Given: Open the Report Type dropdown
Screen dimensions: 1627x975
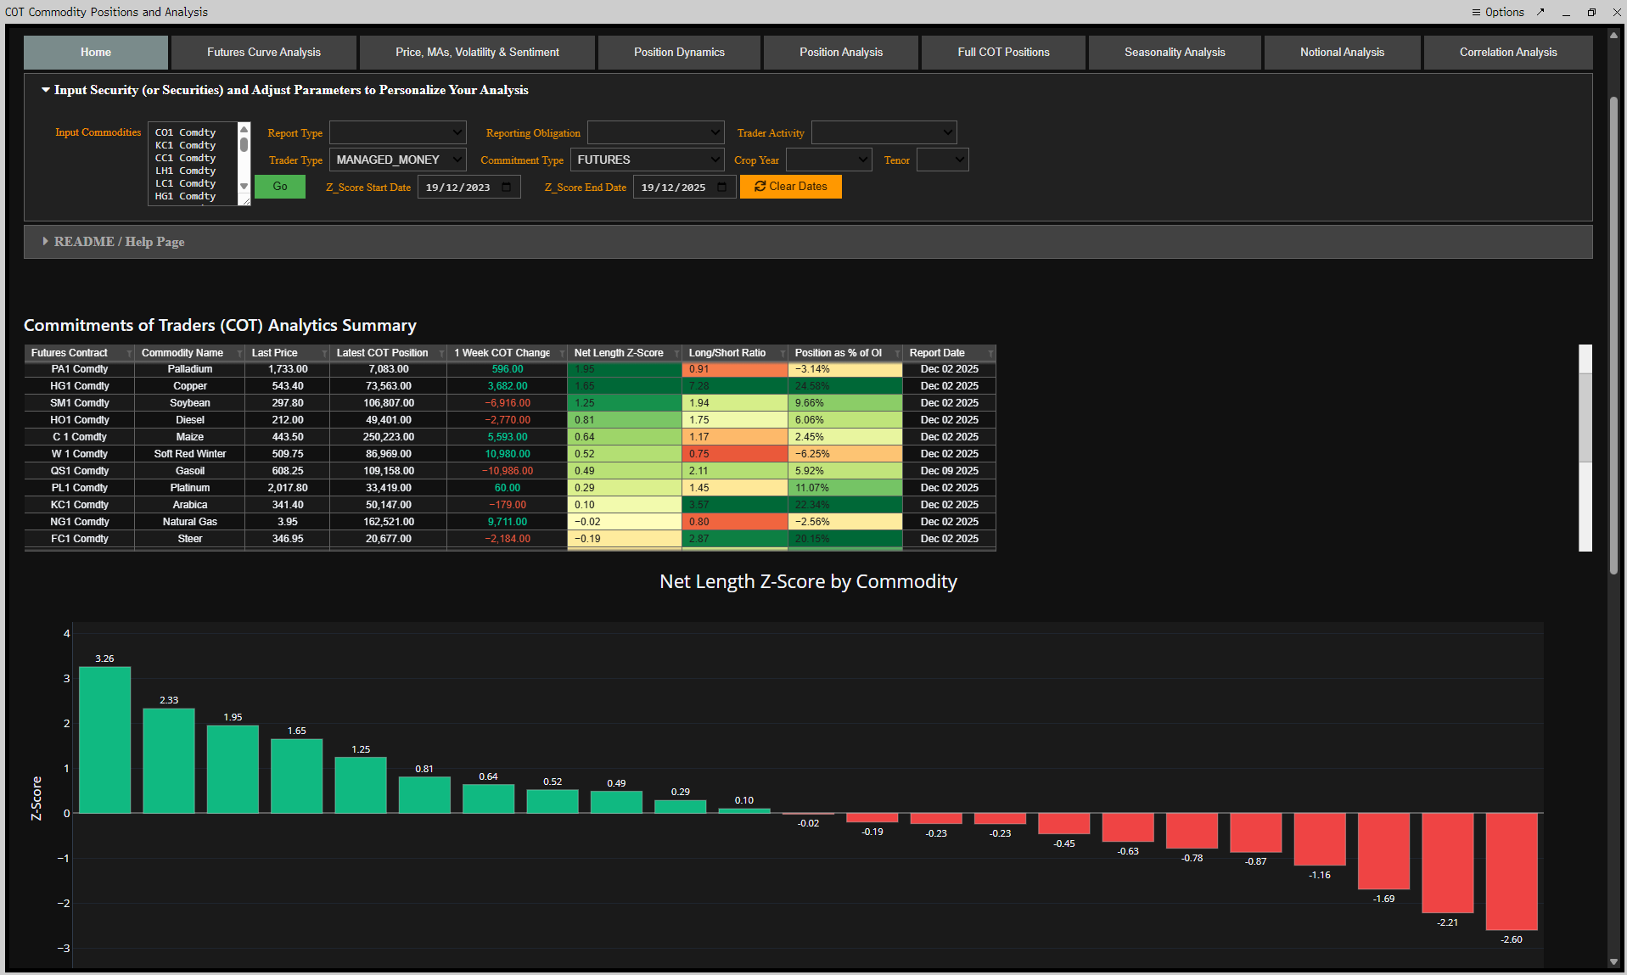Looking at the screenshot, I should tap(398, 132).
